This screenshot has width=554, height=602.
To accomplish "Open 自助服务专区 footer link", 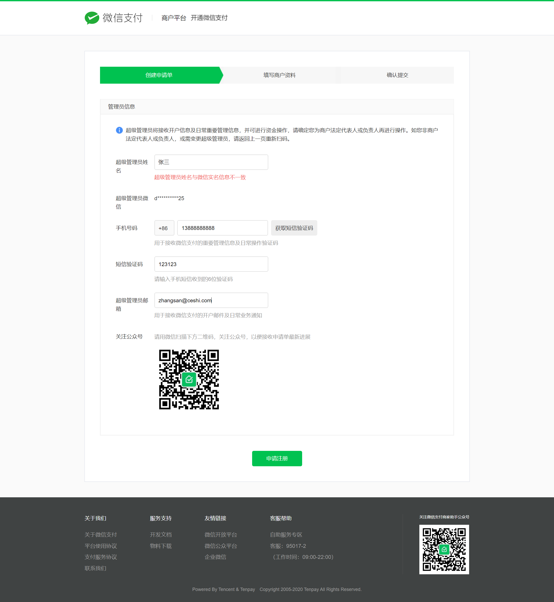I will (x=286, y=535).
